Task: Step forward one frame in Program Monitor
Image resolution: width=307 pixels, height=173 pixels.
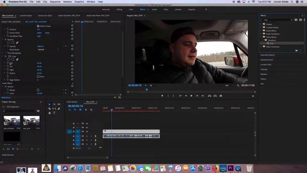Action: click(197, 96)
